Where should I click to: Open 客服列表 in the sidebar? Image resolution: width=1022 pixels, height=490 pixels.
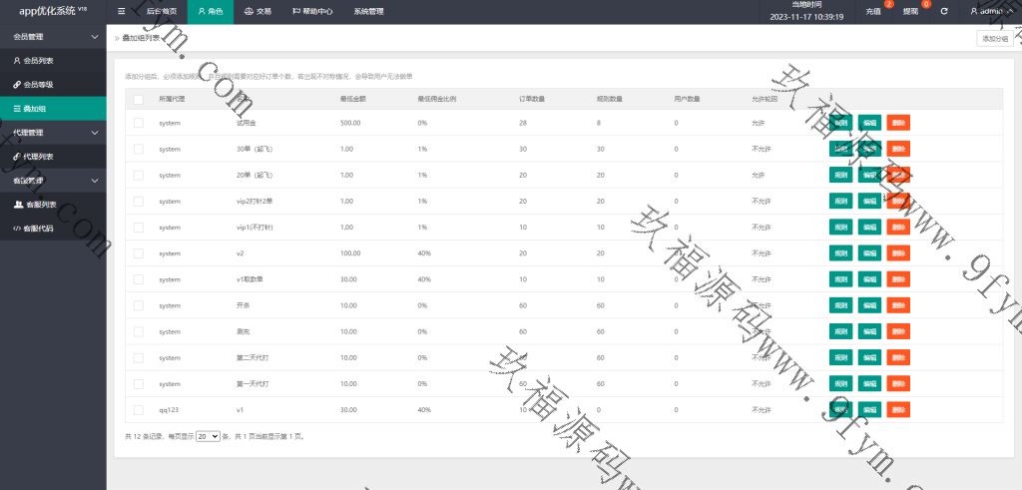[x=39, y=205]
